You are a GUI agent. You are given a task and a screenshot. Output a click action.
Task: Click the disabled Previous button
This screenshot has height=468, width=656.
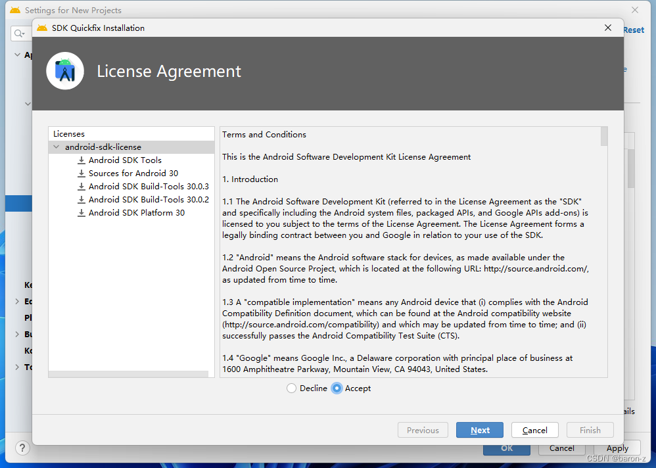point(423,430)
